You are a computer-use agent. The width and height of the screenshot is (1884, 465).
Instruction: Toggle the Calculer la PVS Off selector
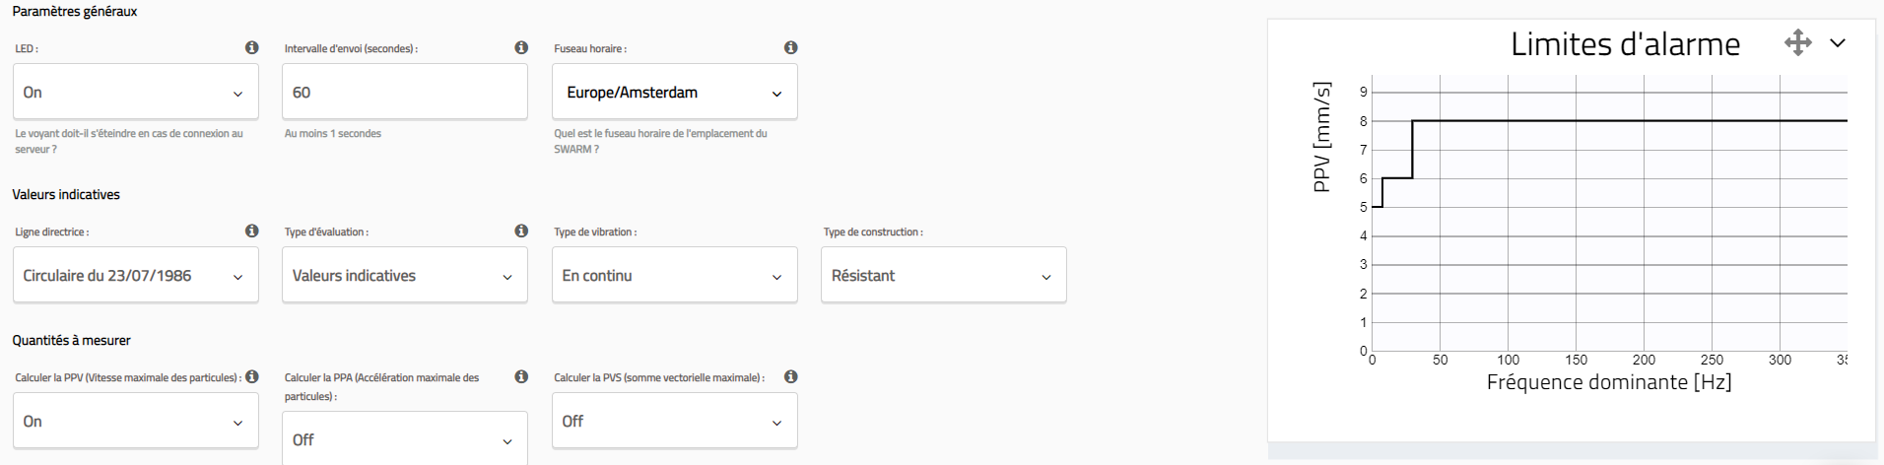(x=675, y=422)
